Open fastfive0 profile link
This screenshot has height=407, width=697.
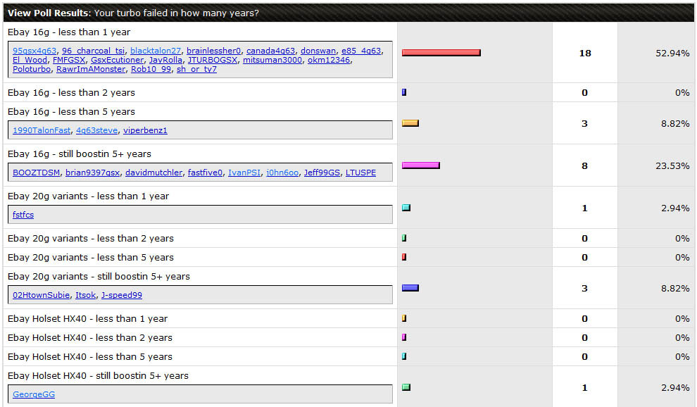205,173
